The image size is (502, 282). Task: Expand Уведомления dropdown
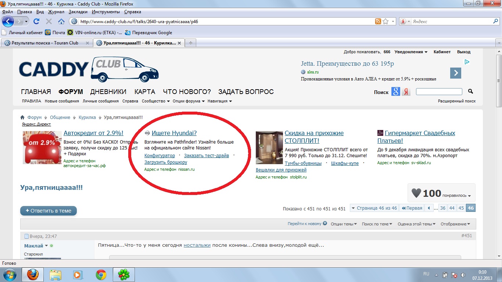[411, 52]
